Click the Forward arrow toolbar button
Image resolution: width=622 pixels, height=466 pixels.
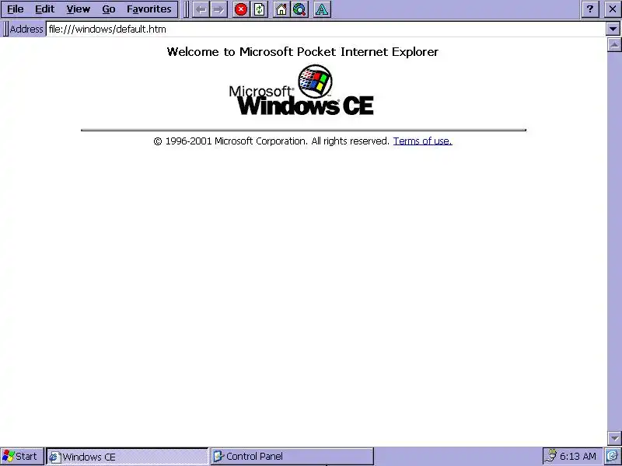[218, 9]
